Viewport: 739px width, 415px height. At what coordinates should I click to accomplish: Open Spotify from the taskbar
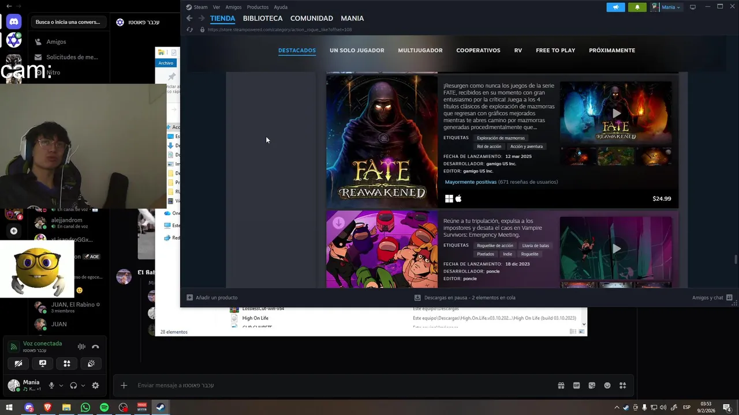(x=104, y=408)
